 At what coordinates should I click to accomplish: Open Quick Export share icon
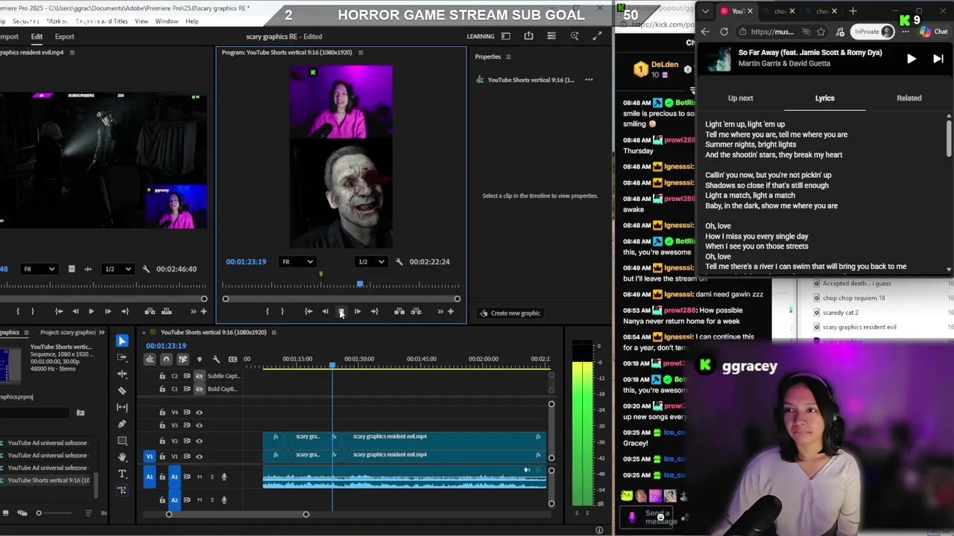click(528, 36)
